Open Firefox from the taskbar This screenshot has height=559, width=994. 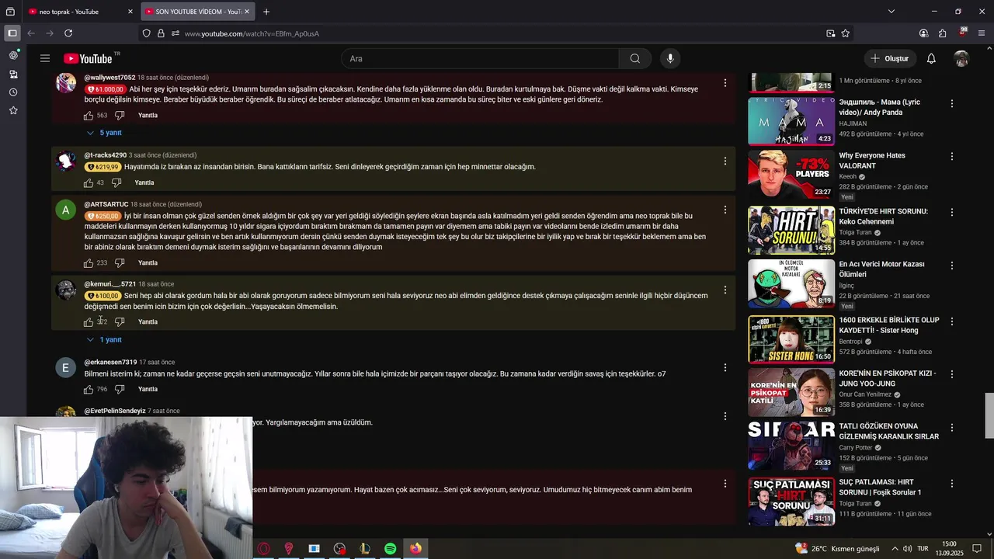[415, 549]
